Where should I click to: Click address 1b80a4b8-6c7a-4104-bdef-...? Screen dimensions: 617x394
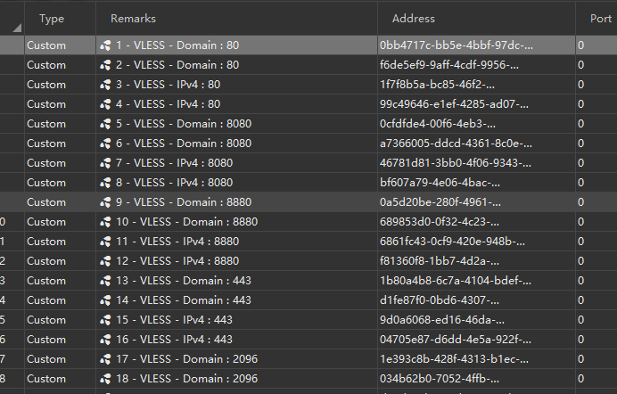click(456, 281)
